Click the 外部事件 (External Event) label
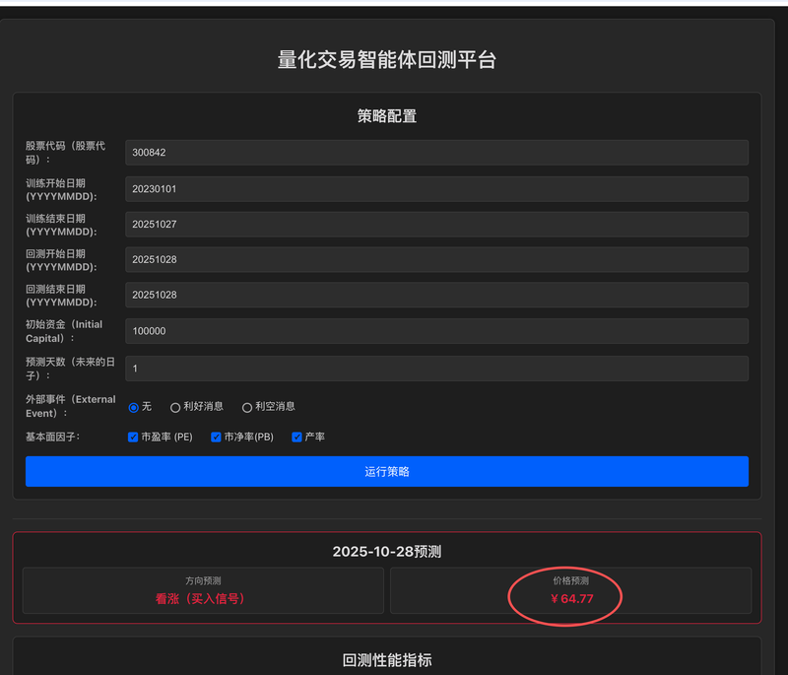The width and height of the screenshot is (788, 675). point(71,406)
